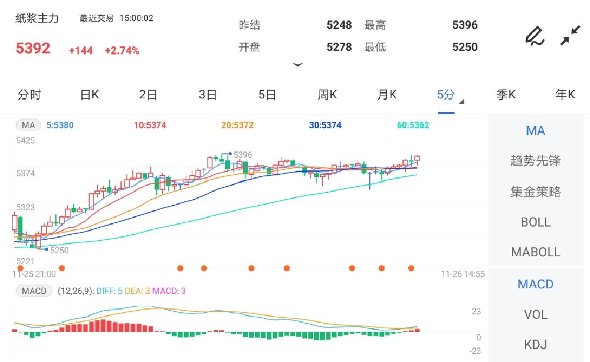Select MA indicator in the sidebar

[535, 130]
